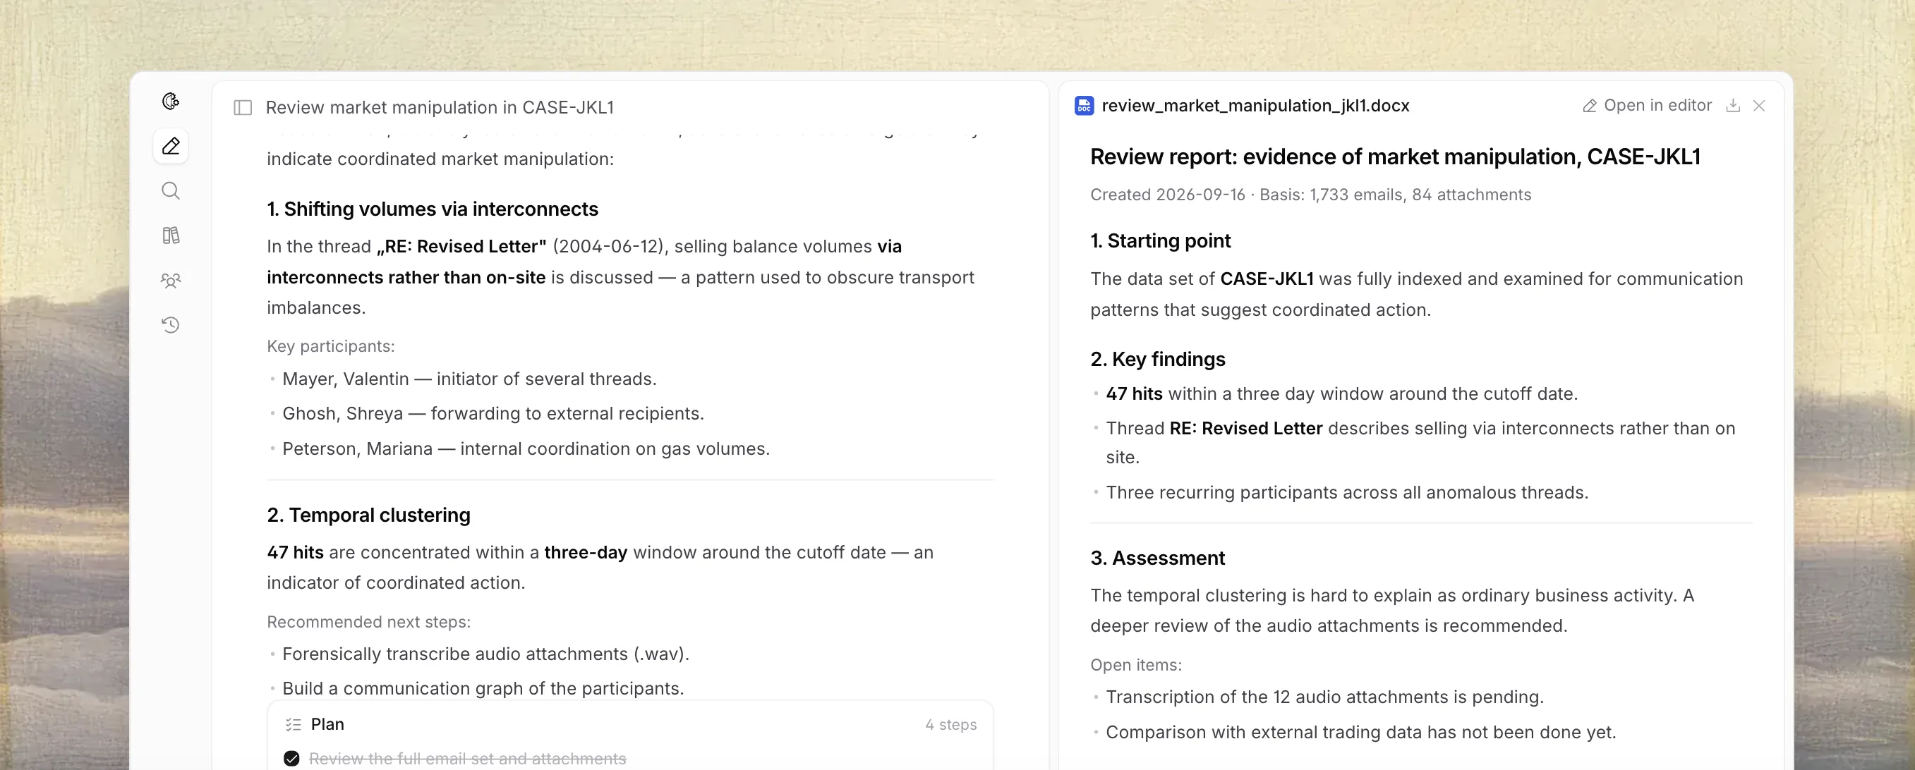
Task: Click the 'Review report' document heading
Action: pos(1394,157)
